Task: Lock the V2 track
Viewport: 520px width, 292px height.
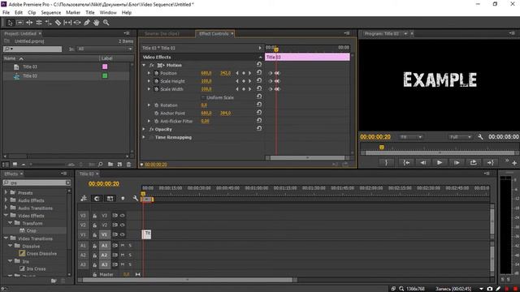Action: click(x=94, y=225)
